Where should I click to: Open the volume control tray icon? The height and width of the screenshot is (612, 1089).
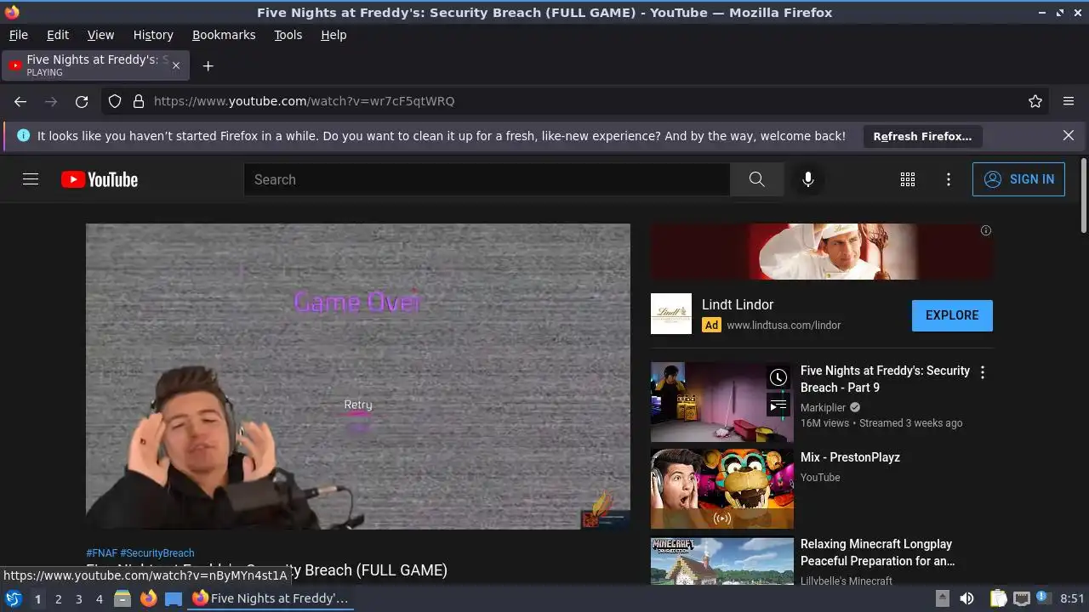click(966, 598)
